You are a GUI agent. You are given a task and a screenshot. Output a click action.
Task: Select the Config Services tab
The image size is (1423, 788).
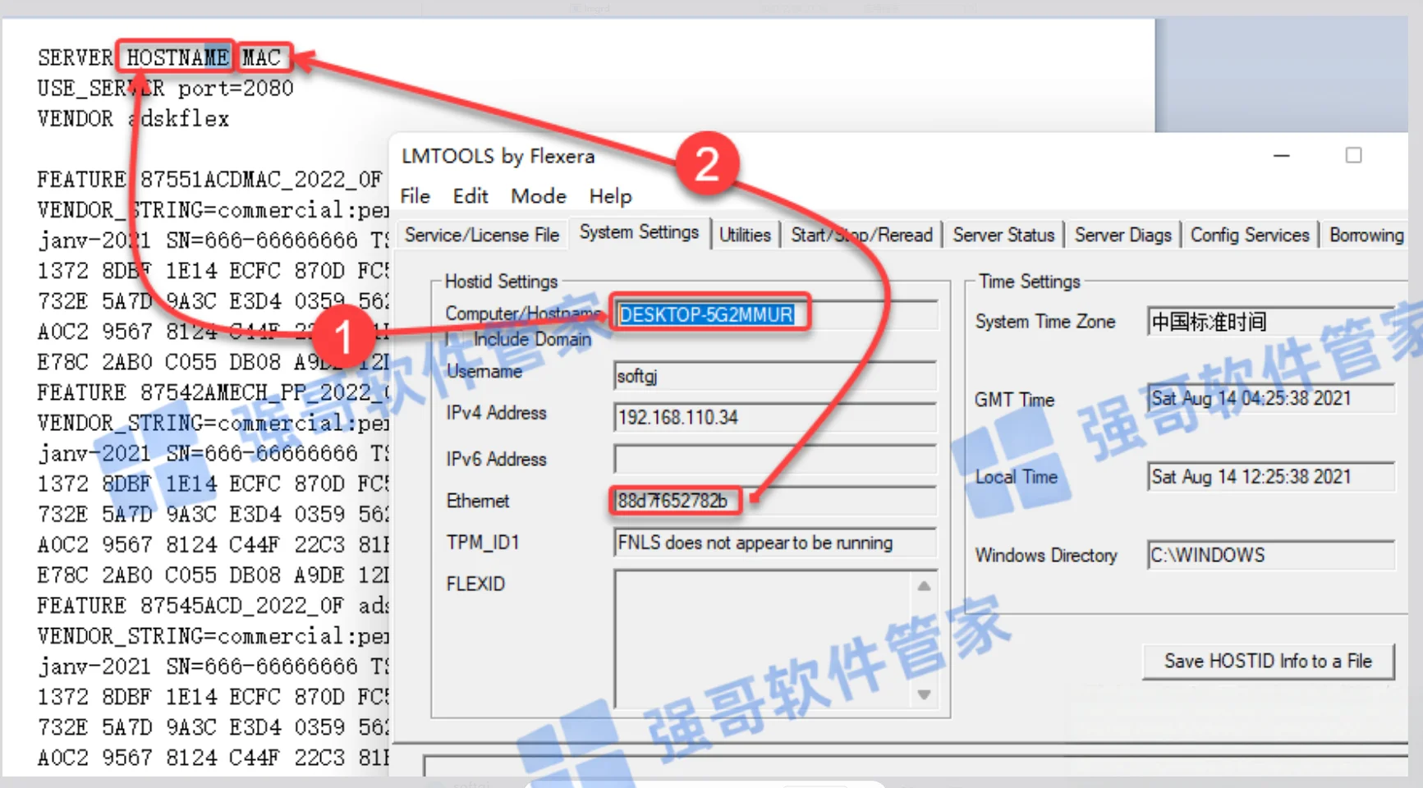[1250, 235]
